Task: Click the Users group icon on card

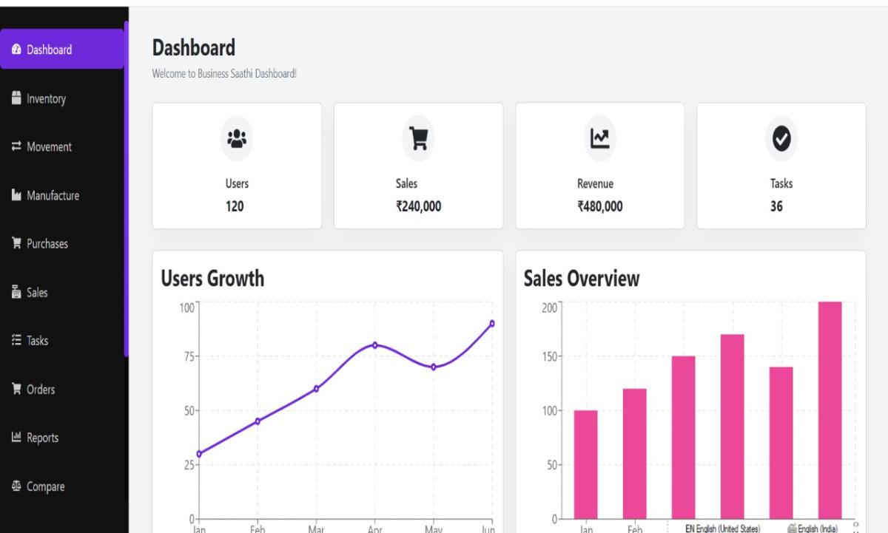Action: point(237,138)
